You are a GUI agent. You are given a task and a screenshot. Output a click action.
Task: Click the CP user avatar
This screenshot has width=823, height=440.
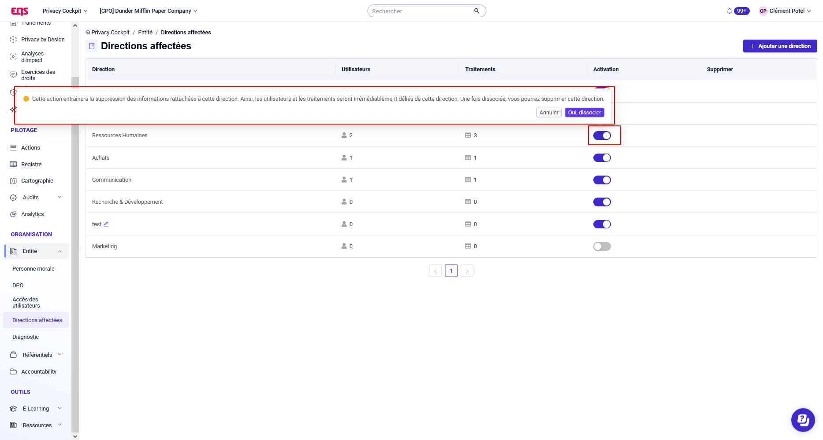tap(763, 11)
